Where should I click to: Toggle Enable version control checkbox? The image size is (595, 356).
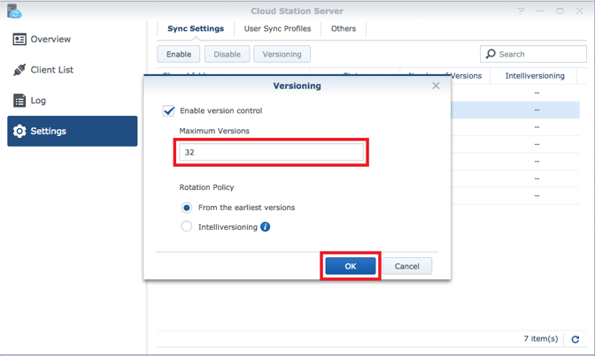point(169,111)
